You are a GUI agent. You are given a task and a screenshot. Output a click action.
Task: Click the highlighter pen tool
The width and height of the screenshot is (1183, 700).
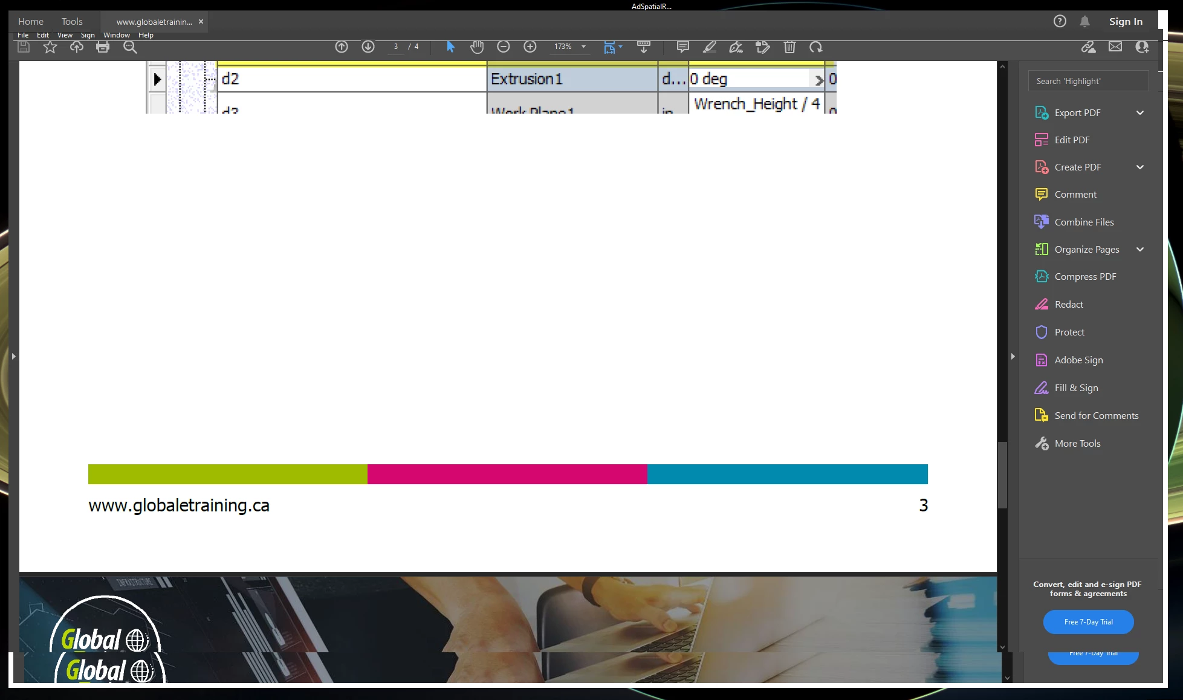pos(710,47)
